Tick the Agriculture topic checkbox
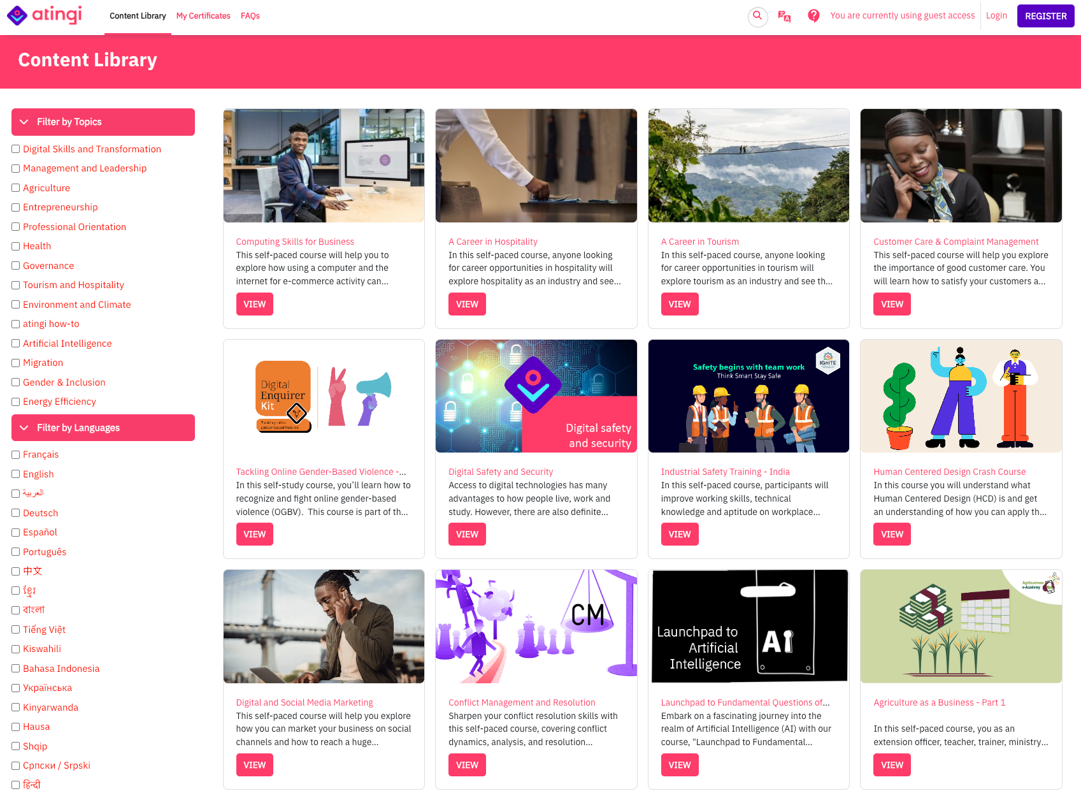Viewport: 1081px width, 798px height. (16, 188)
